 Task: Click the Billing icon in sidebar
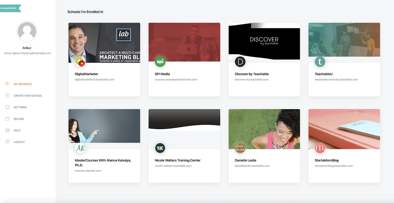point(7,119)
